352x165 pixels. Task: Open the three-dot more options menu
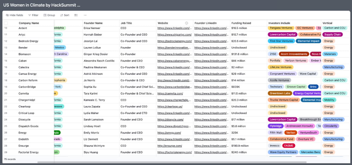pyautogui.click(x=85, y=15)
